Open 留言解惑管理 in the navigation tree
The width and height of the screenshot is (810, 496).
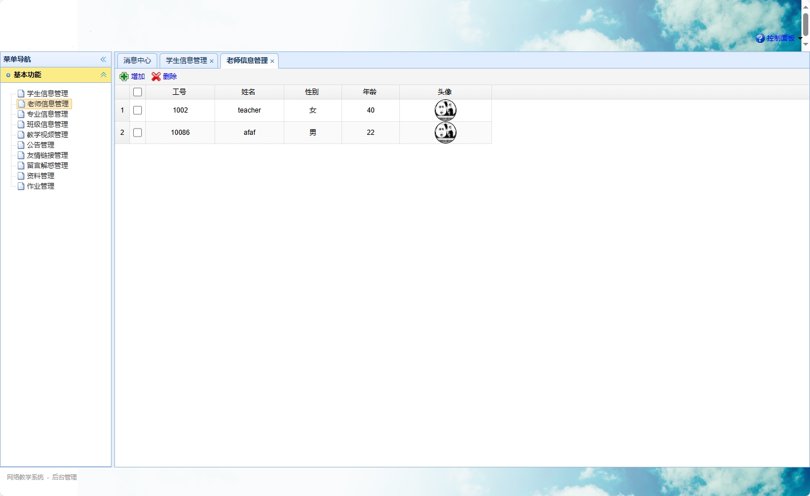[x=47, y=166]
